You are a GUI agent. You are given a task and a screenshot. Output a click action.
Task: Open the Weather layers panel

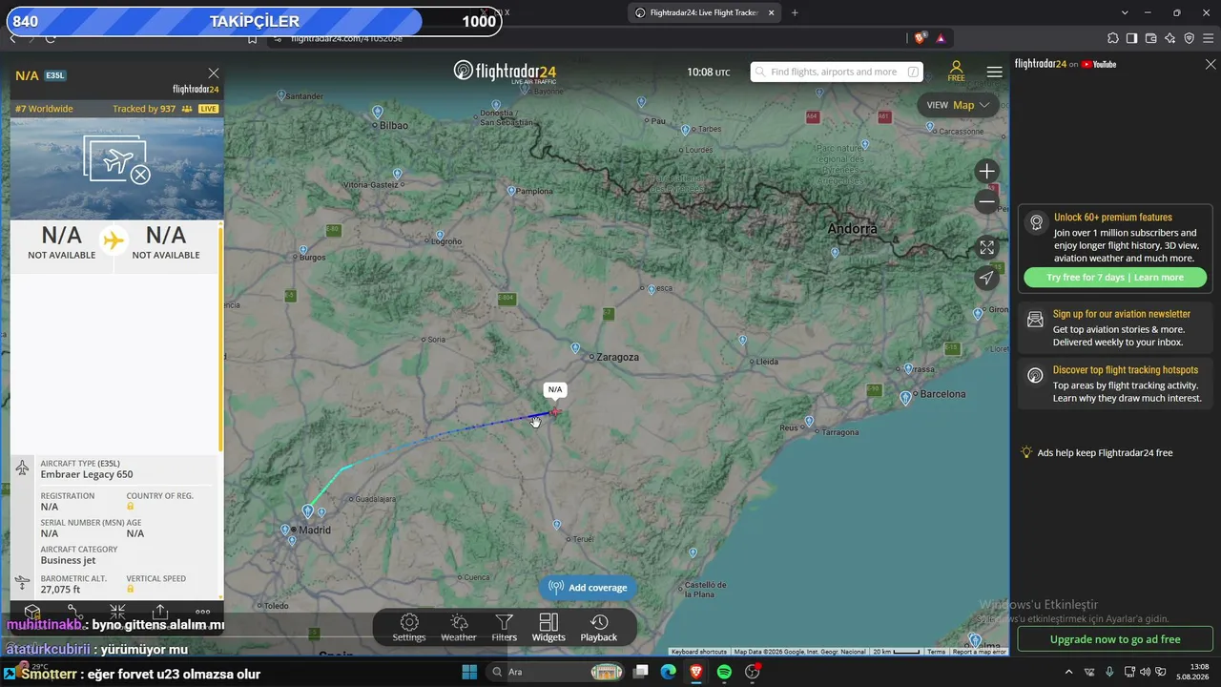[x=459, y=628]
